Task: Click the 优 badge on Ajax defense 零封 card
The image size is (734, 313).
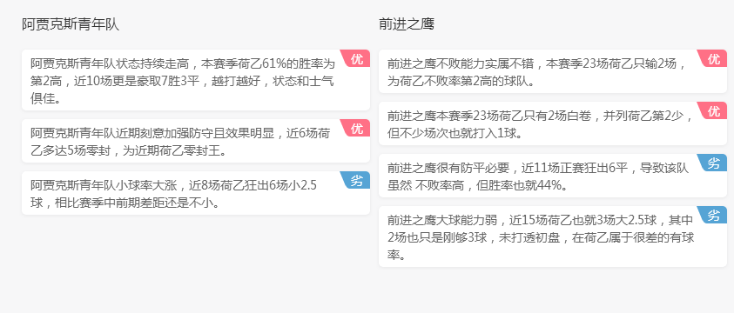Action: tap(355, 128)
